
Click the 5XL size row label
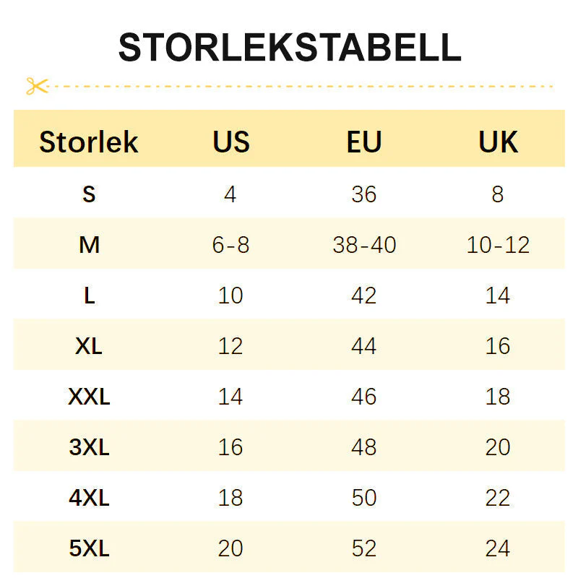click(89, 548)
